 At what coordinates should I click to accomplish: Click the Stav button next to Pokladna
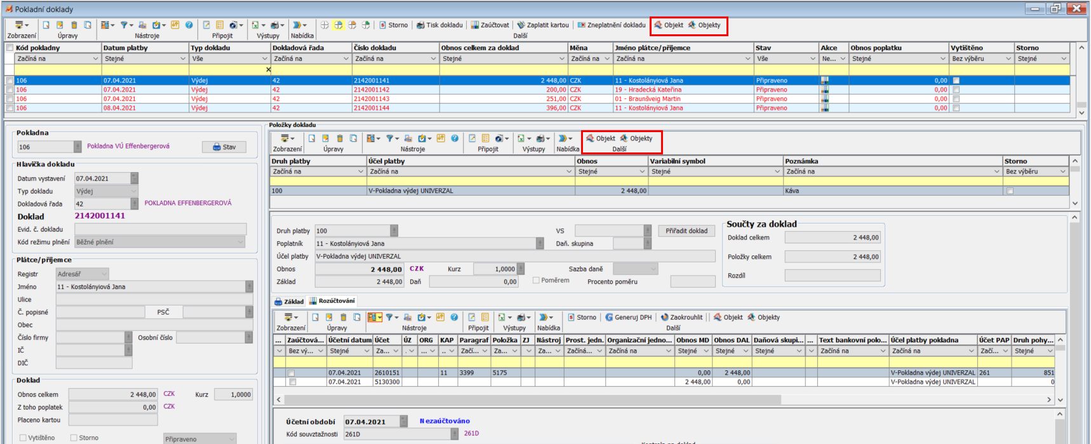(224, 147)
